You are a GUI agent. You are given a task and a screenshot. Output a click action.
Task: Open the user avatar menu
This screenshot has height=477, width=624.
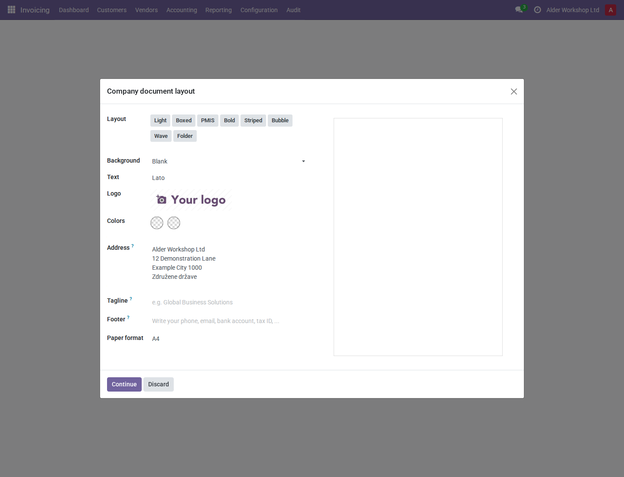click(611, 10)
